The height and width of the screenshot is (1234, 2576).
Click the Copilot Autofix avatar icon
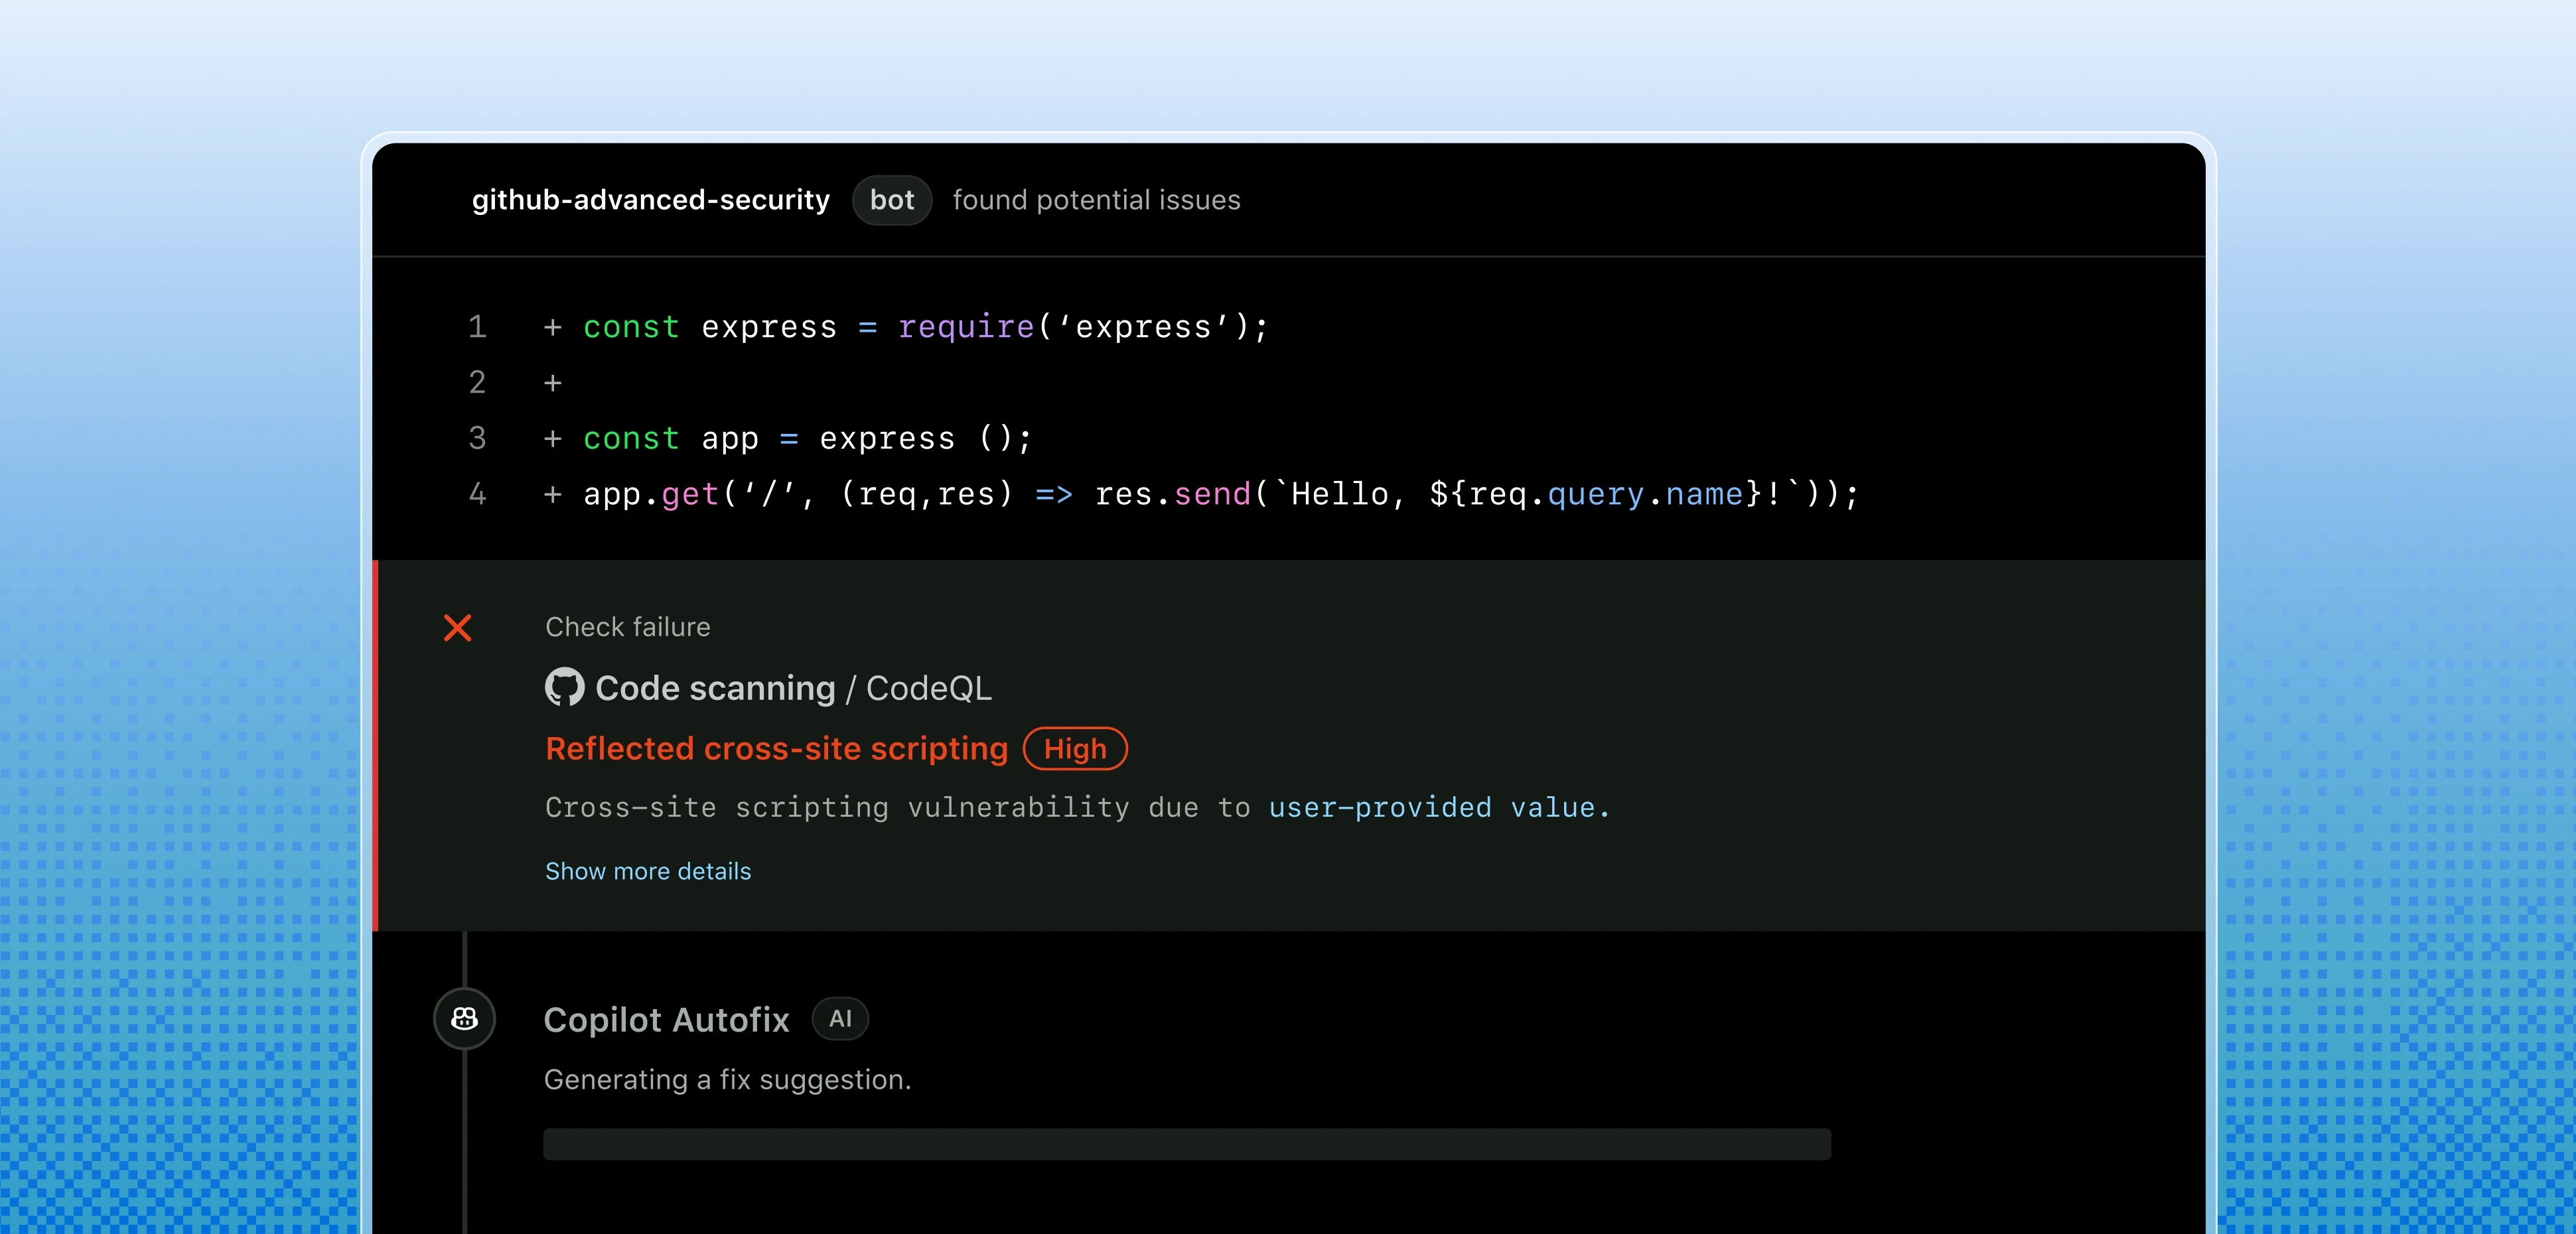point(465,1019)
